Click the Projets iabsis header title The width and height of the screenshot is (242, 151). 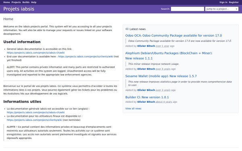point(19,9)
